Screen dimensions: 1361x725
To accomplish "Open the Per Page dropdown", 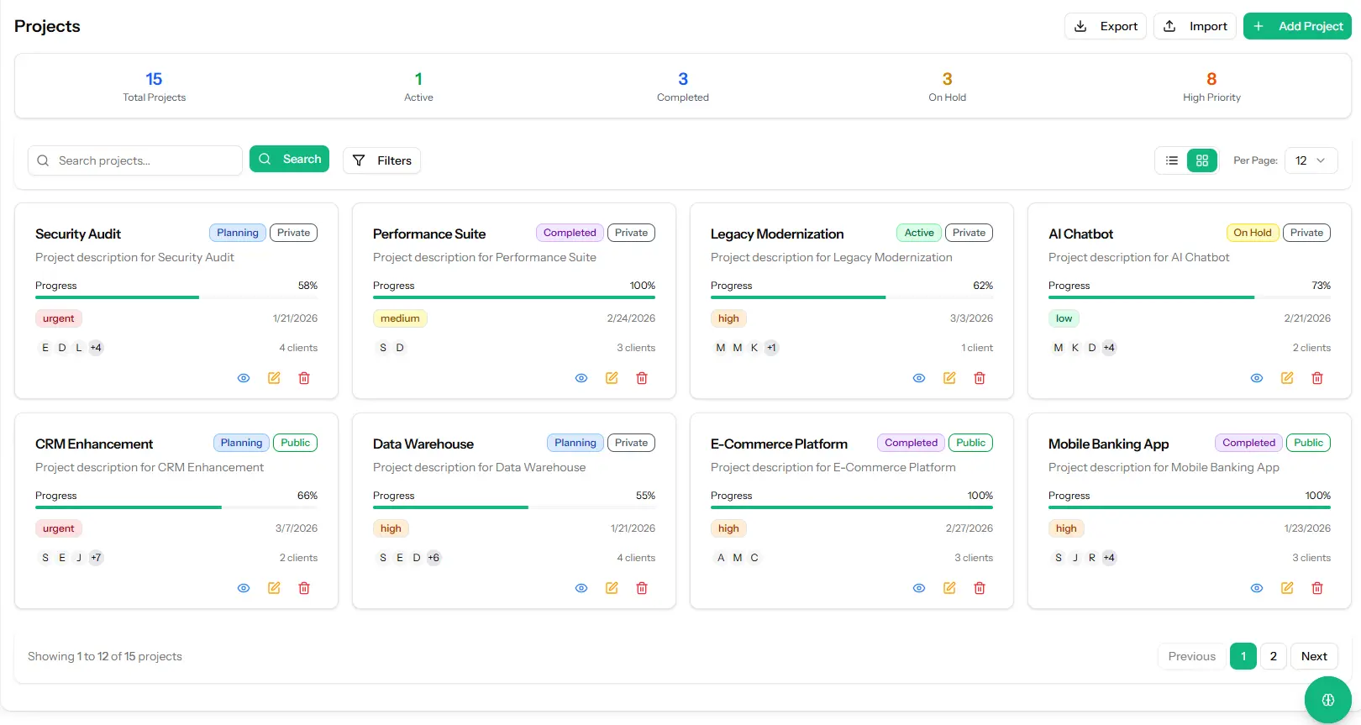I will pos(1311,160).
